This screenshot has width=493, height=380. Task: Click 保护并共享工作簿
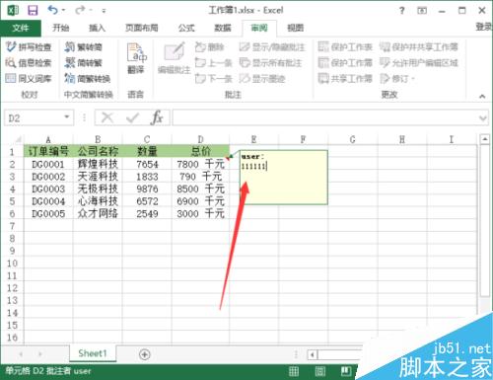pos(419,47)
